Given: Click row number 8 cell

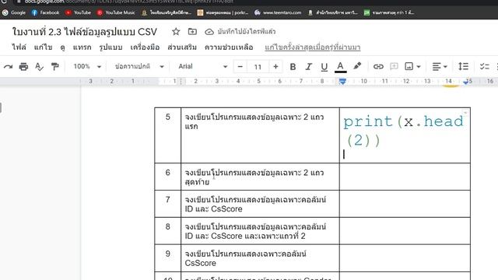Looking at the screenshot, I should pyautogui.click(x=168, y=231).
